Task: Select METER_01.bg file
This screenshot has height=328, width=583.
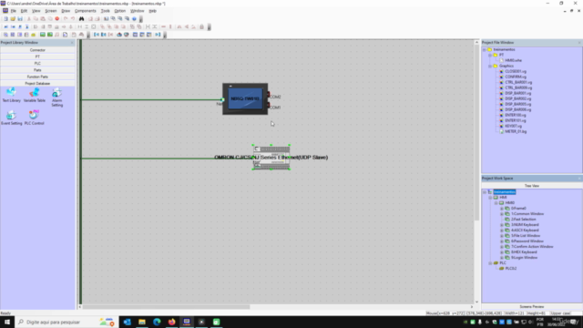Action: coord(516,131)
